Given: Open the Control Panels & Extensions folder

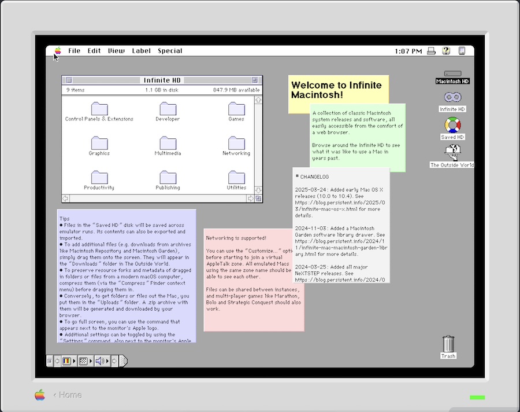Looking at the screenshot, I should point(99,109).
